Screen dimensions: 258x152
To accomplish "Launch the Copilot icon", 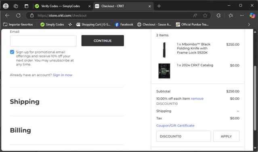I will pos(252,15).
